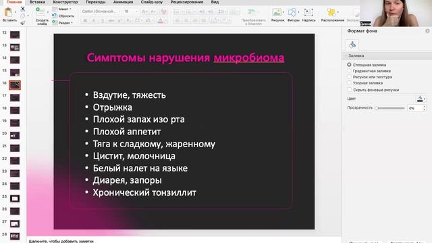Click the Copy icon below the scissors
Image resolution: width=432 pixels, height=243 pixels.
(23, 16)
